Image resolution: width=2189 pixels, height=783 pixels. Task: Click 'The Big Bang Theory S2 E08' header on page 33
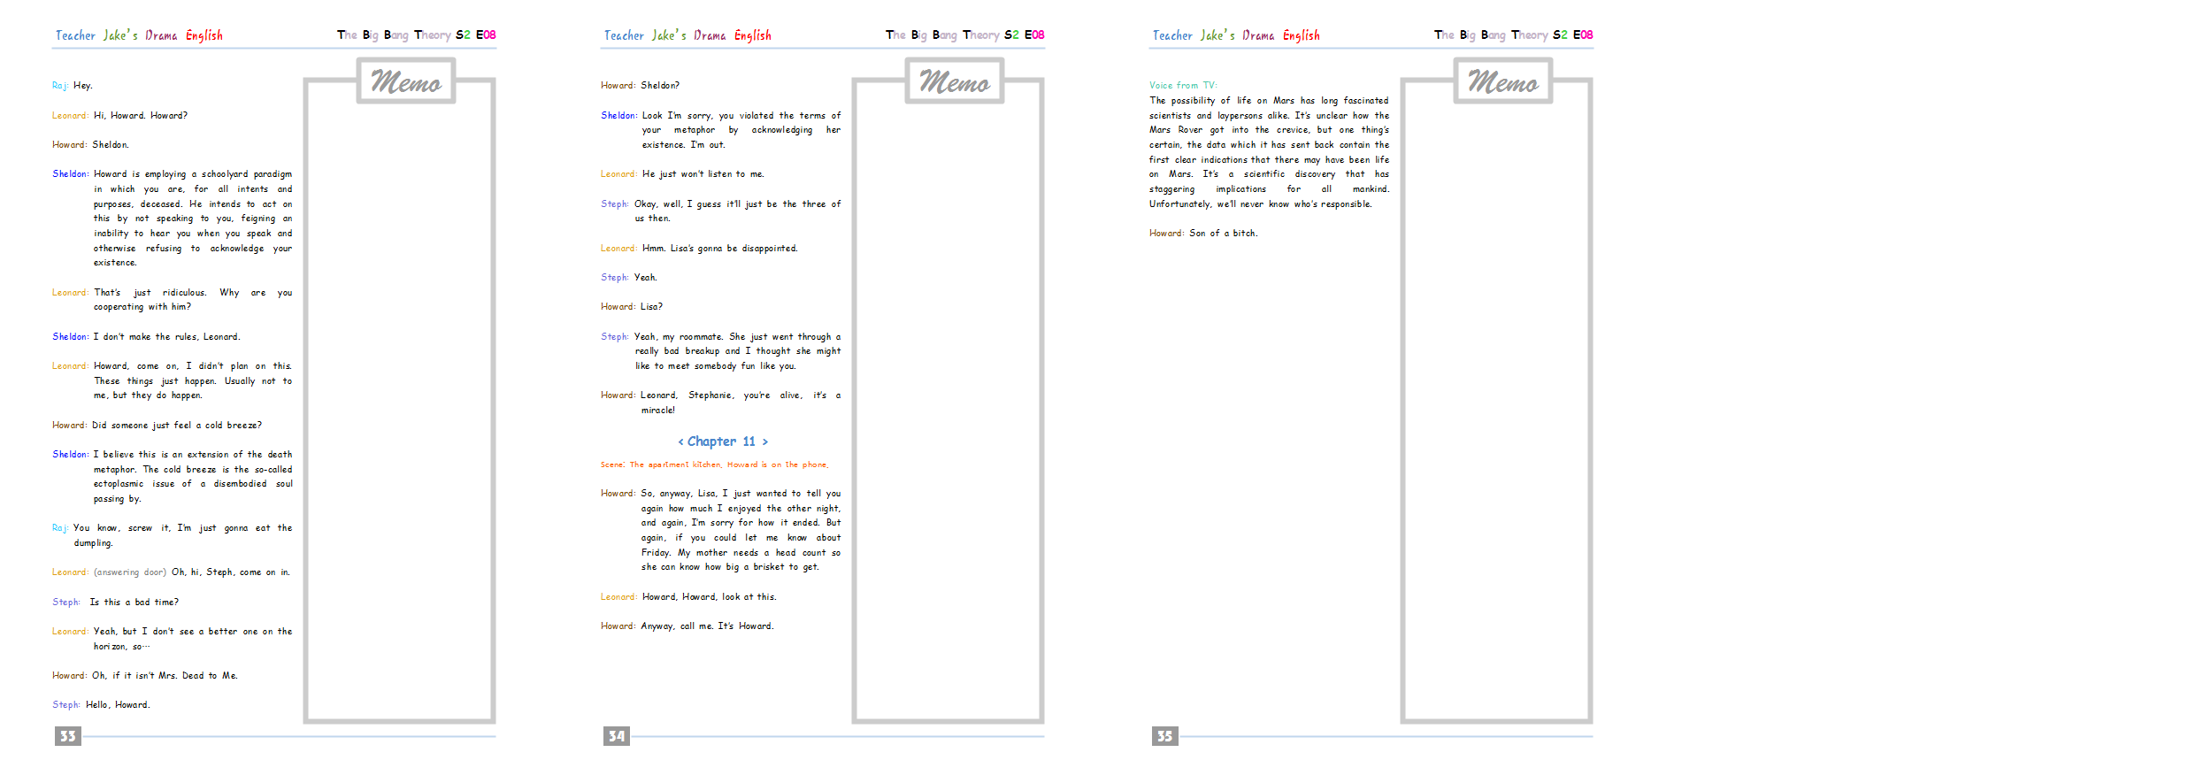[x=416, y=35]
